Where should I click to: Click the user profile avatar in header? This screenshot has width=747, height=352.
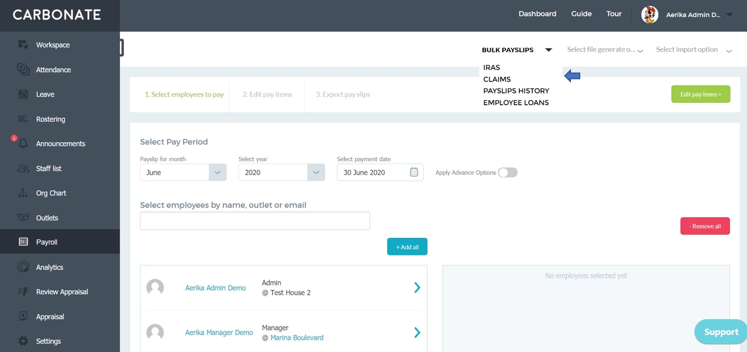649,14
